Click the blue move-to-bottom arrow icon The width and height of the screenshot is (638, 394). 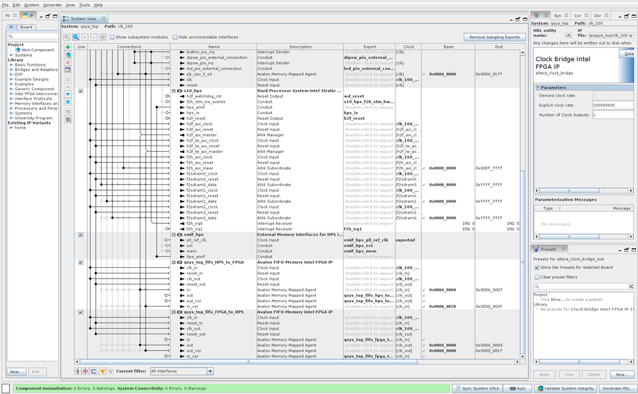click(x=68, y=102)
